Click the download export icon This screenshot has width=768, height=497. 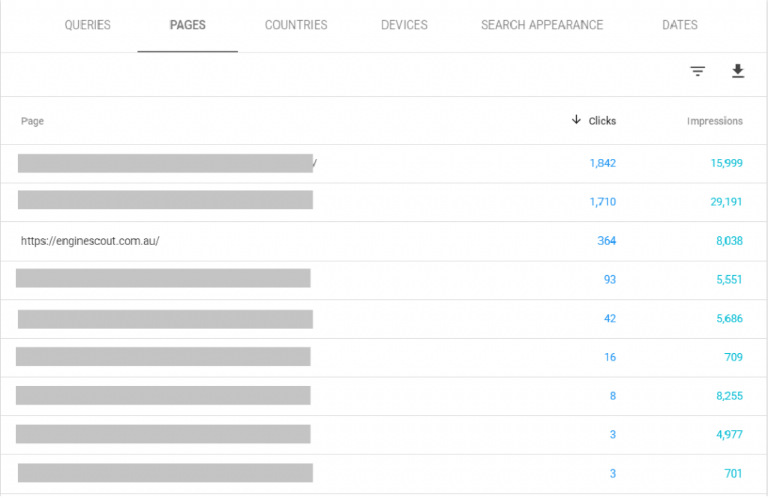pyautogui.click(x=738, y=71)
